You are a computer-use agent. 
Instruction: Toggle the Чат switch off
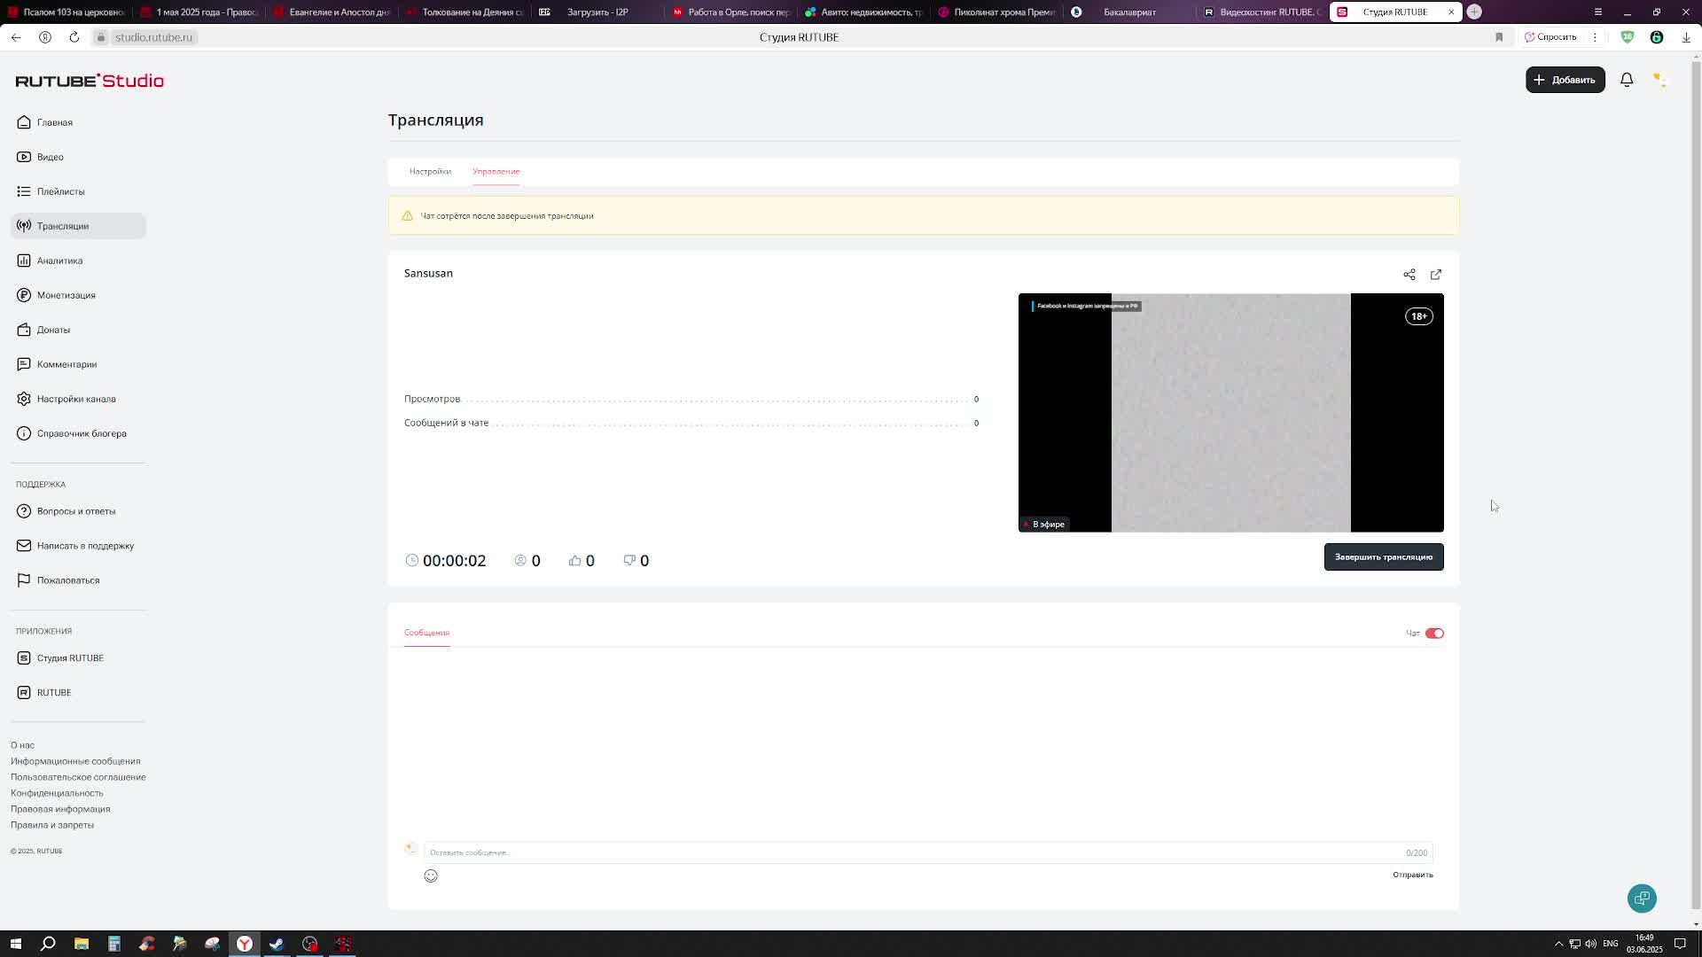click(1434, 633)
